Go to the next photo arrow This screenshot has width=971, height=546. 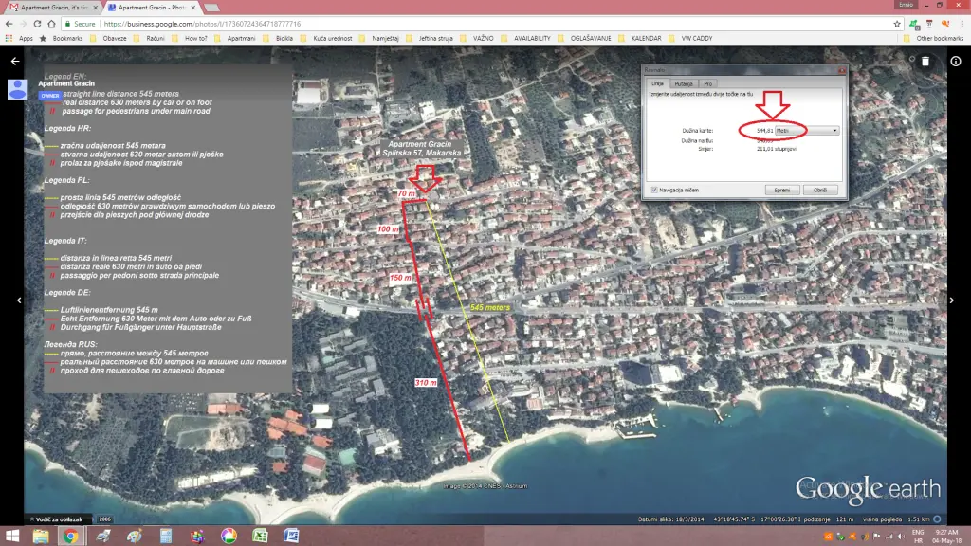pos(954,300)
